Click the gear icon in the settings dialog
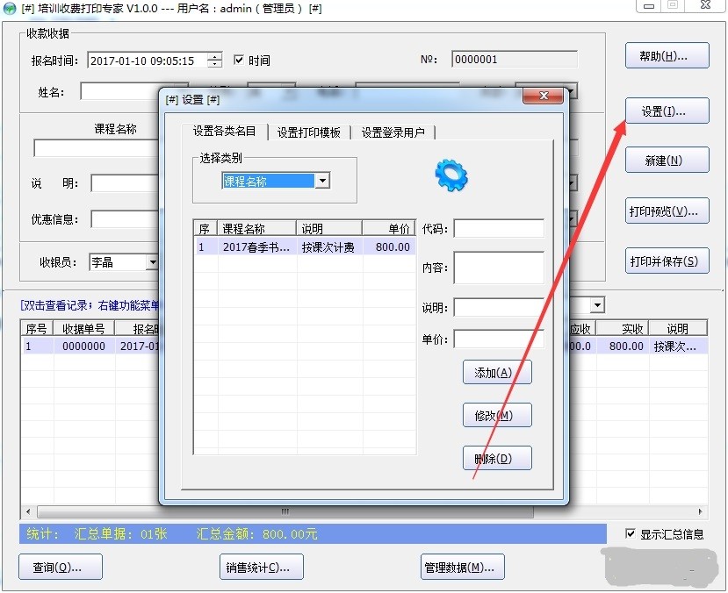The image size is (728, 593). tap(450, 175)
